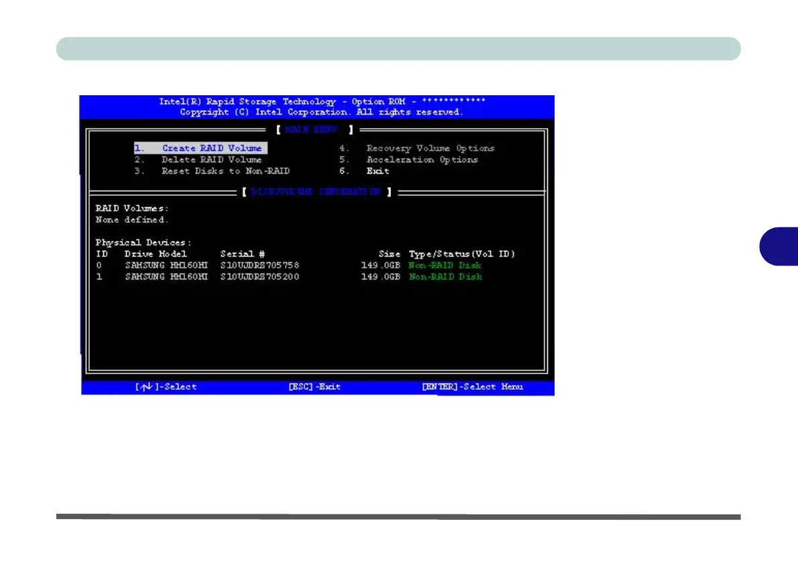The width and height of the screenshot is (798, 562).
Task: Click Non-RAID Disk status of disk 1
Action: (x=445, y=277)
